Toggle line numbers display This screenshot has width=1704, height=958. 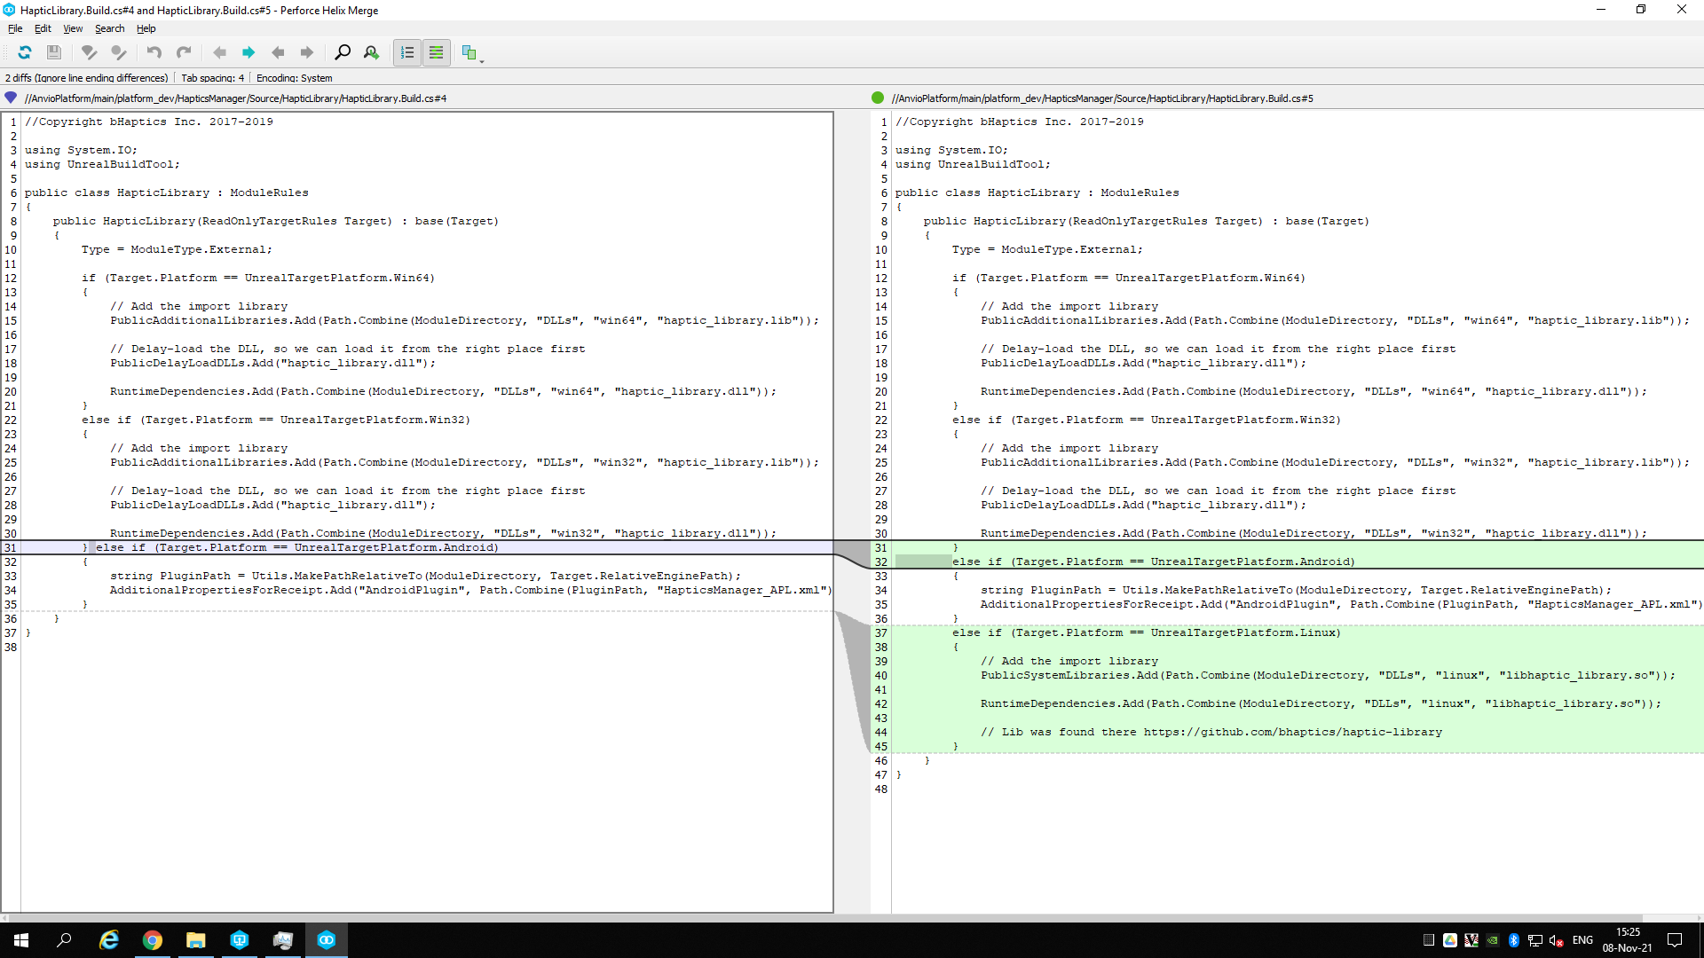[407, 52]
